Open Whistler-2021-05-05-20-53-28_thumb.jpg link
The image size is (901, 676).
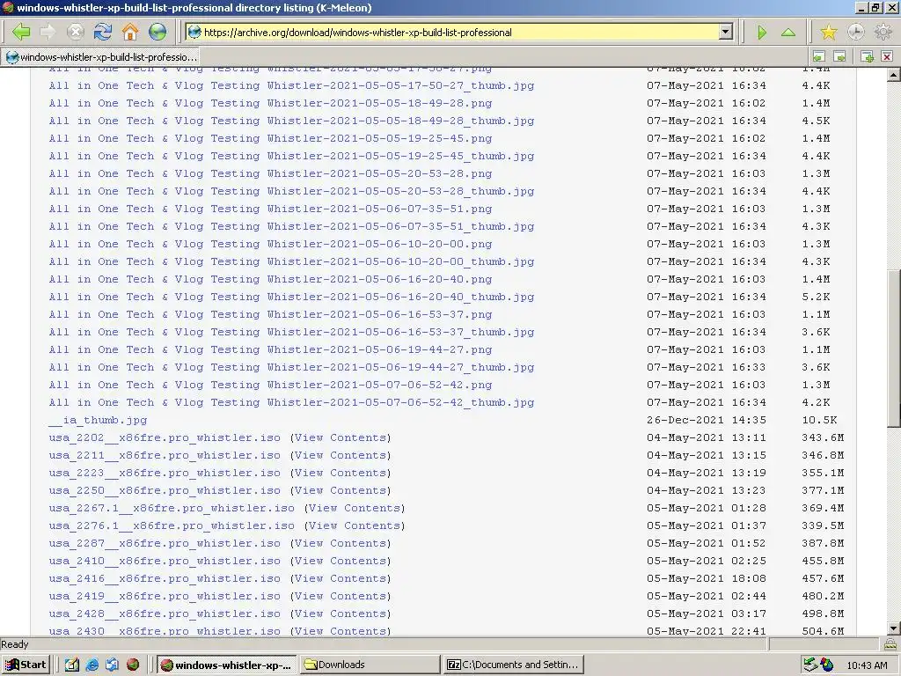click(291, 191)
